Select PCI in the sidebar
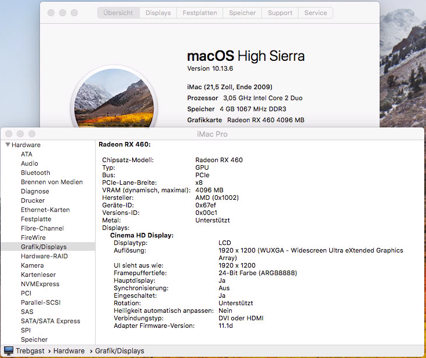Viewport: 426px width, 358px height. (26, 293)
